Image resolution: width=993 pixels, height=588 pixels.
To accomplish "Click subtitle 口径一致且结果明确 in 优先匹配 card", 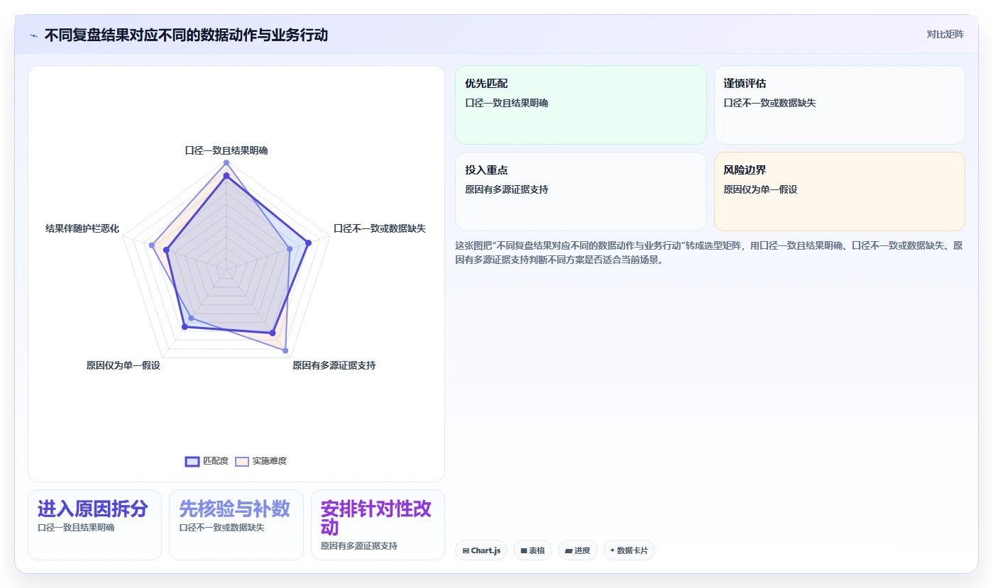I will point(507,103).
